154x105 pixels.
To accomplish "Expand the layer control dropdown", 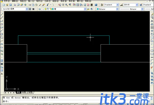I will (x=85, y=9).
